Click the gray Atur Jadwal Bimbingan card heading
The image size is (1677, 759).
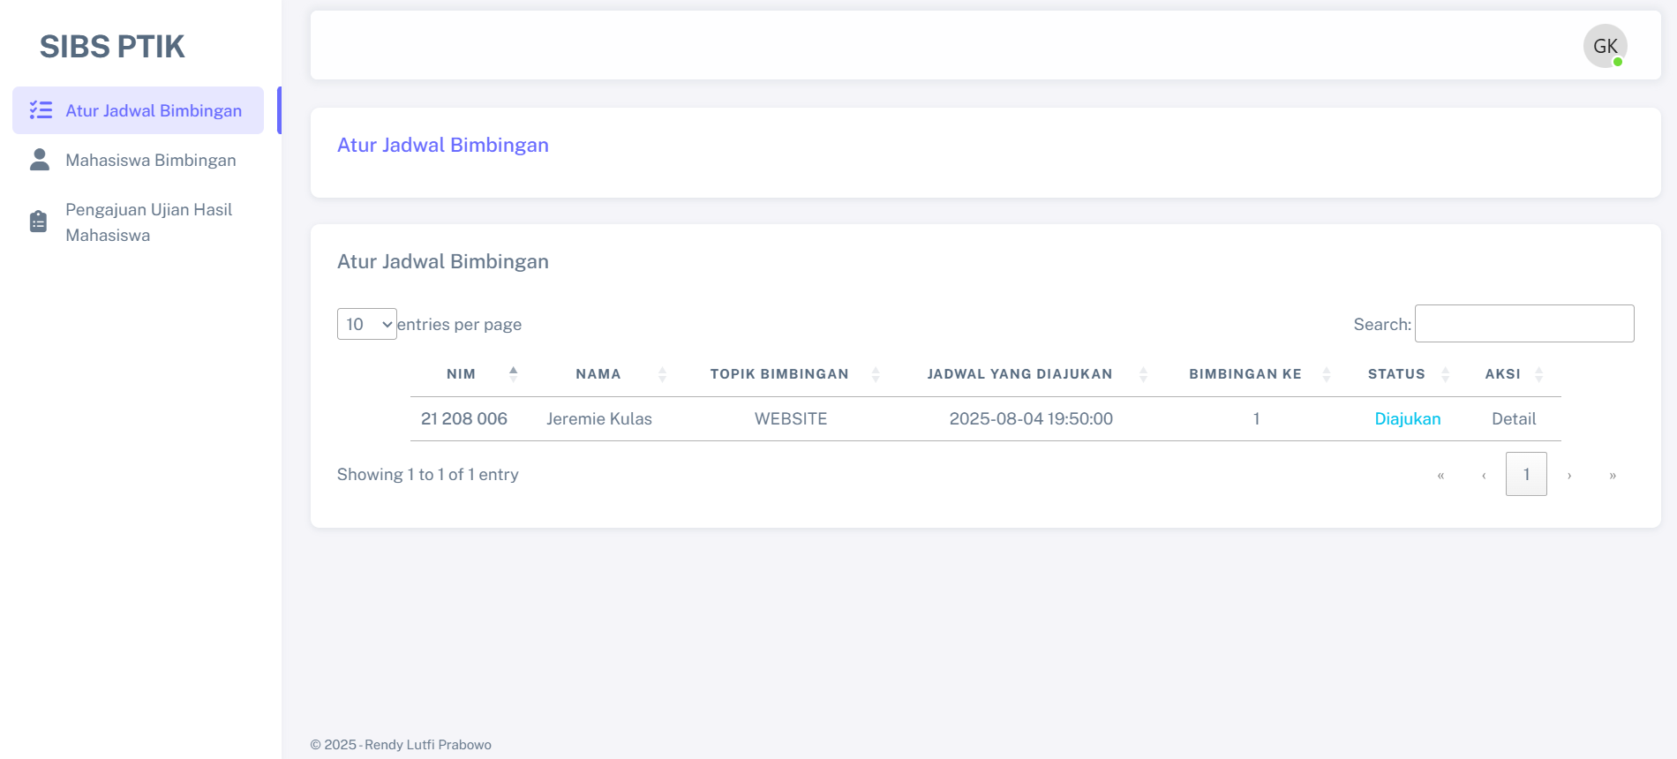443,261
